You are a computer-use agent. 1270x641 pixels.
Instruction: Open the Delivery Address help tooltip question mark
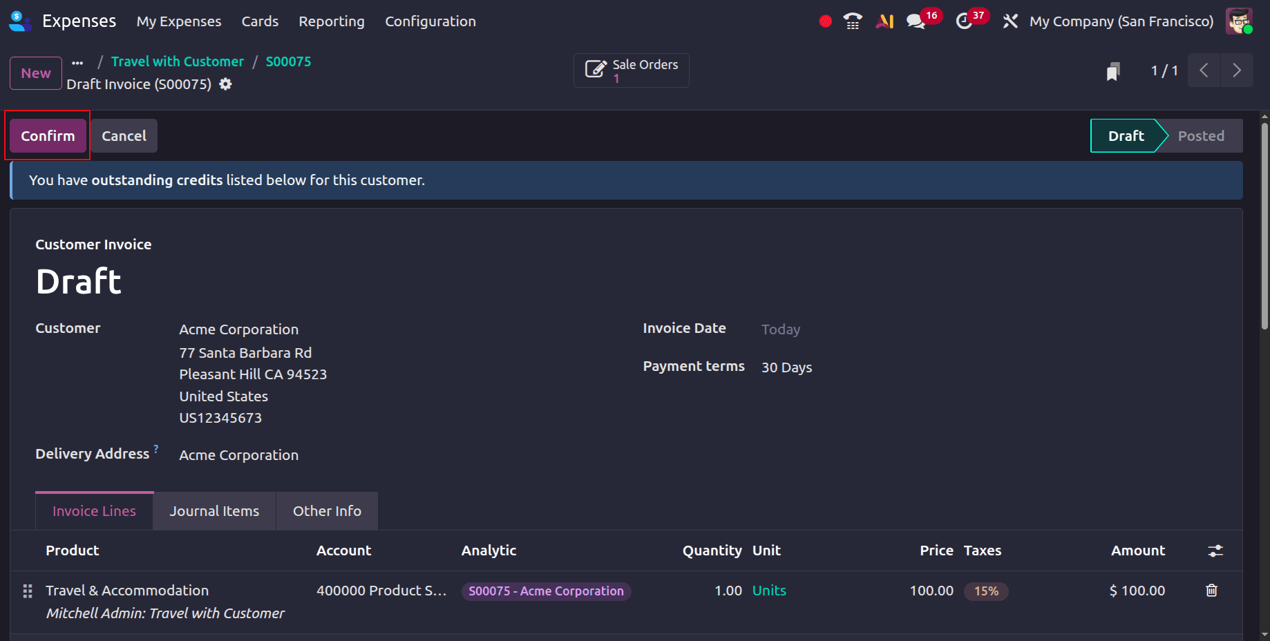(x=156, y=448)
